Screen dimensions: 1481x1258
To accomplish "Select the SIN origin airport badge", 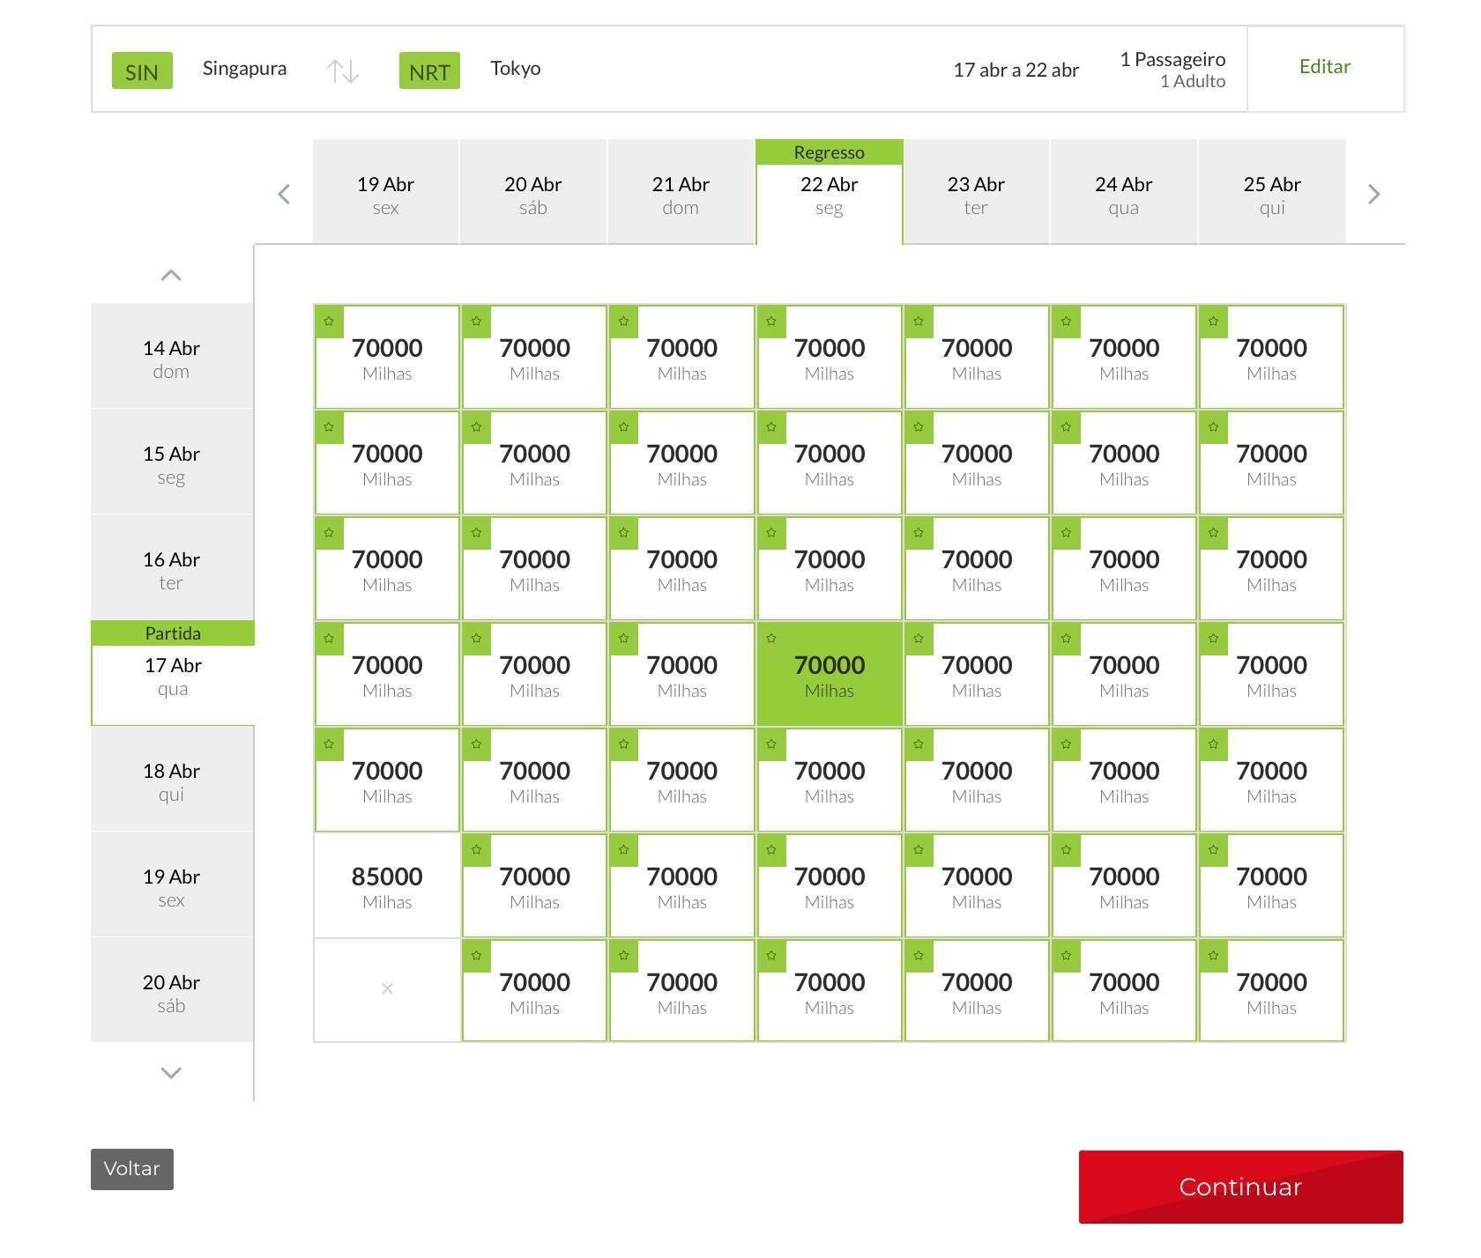I will click(x=142, y=70).
